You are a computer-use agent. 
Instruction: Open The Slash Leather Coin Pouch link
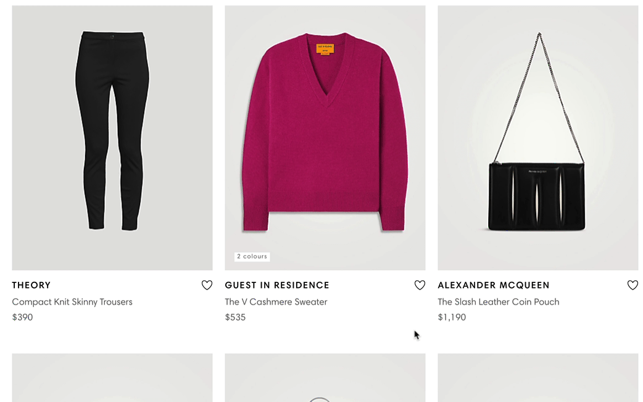499,301
